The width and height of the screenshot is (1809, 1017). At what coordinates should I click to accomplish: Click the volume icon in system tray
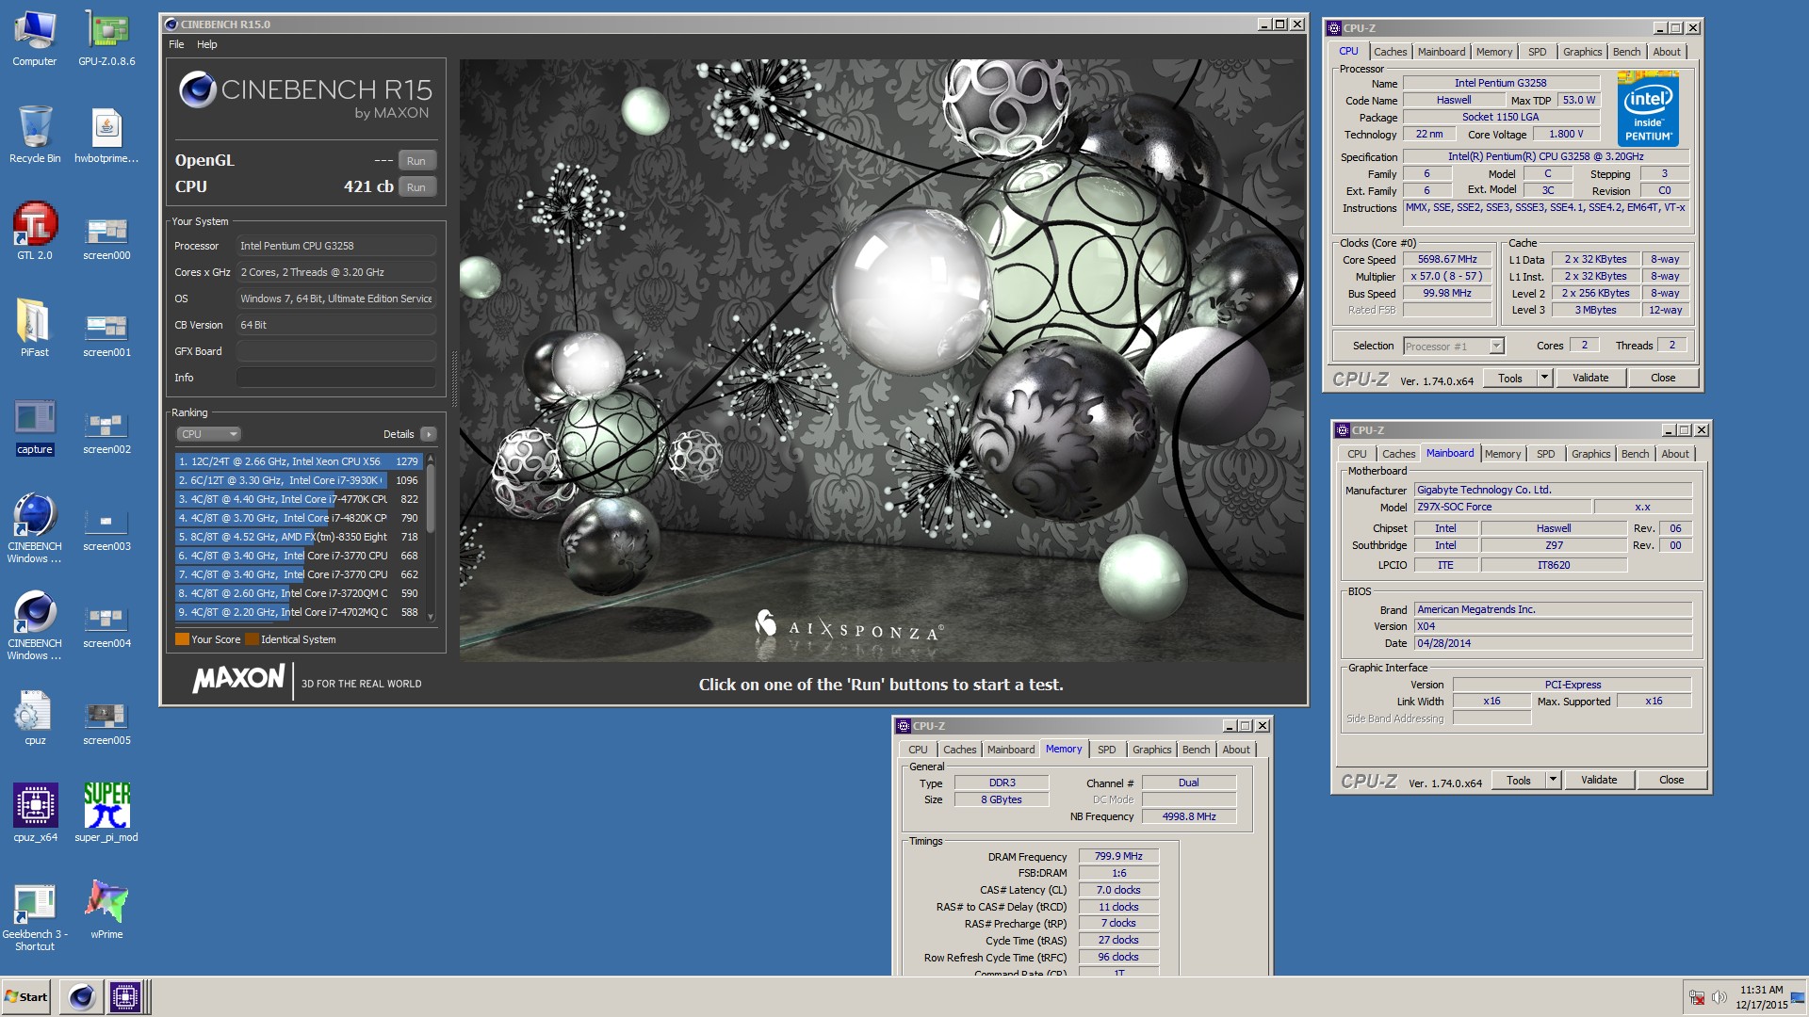1719,997
